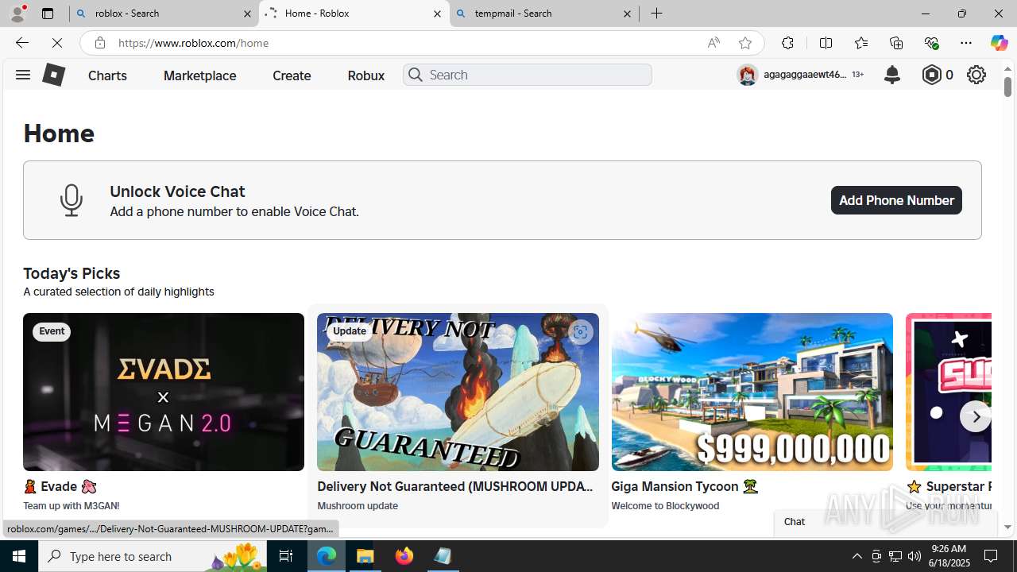Viewport: 1017px width, 572px height.
Task: Open the Charts menu item
Action: click(x=107, y=75)
